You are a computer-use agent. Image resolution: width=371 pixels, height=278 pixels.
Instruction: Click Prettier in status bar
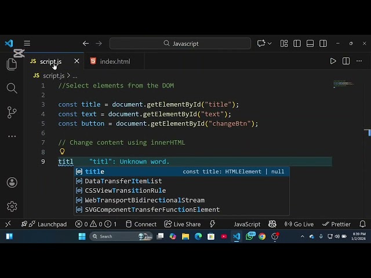point(336,224)
